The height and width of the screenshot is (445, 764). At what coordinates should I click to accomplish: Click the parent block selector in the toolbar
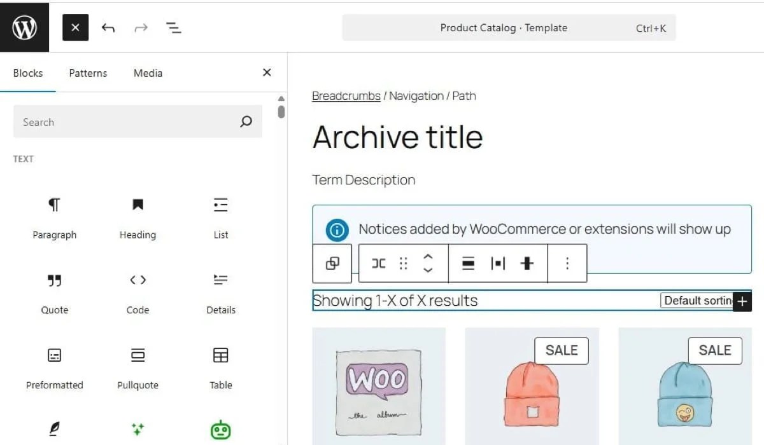point(331,263)
